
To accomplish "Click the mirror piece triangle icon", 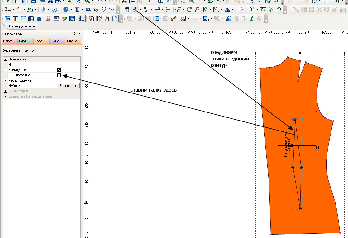I will [227, 9].
